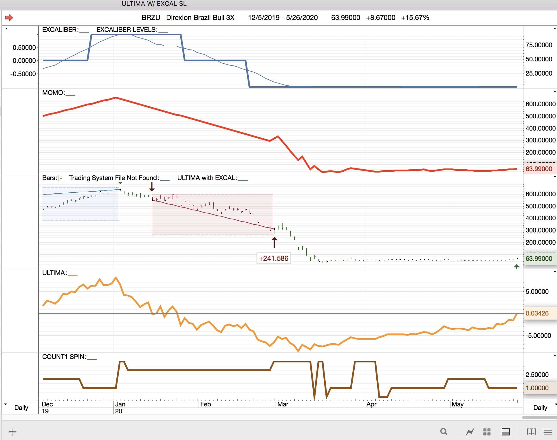This screenshot has width=557, height=440.
Task: Open the book reference icon
Action: (532, 432)
